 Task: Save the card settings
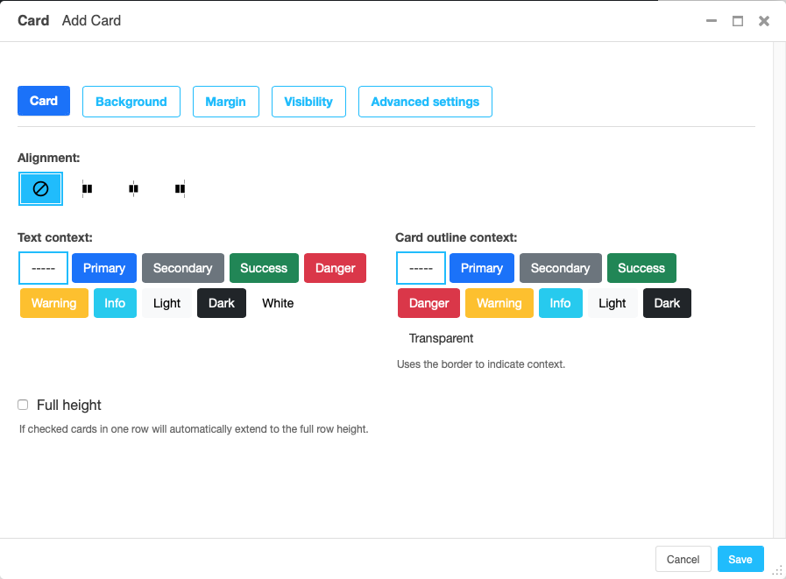tap(740, 559)
